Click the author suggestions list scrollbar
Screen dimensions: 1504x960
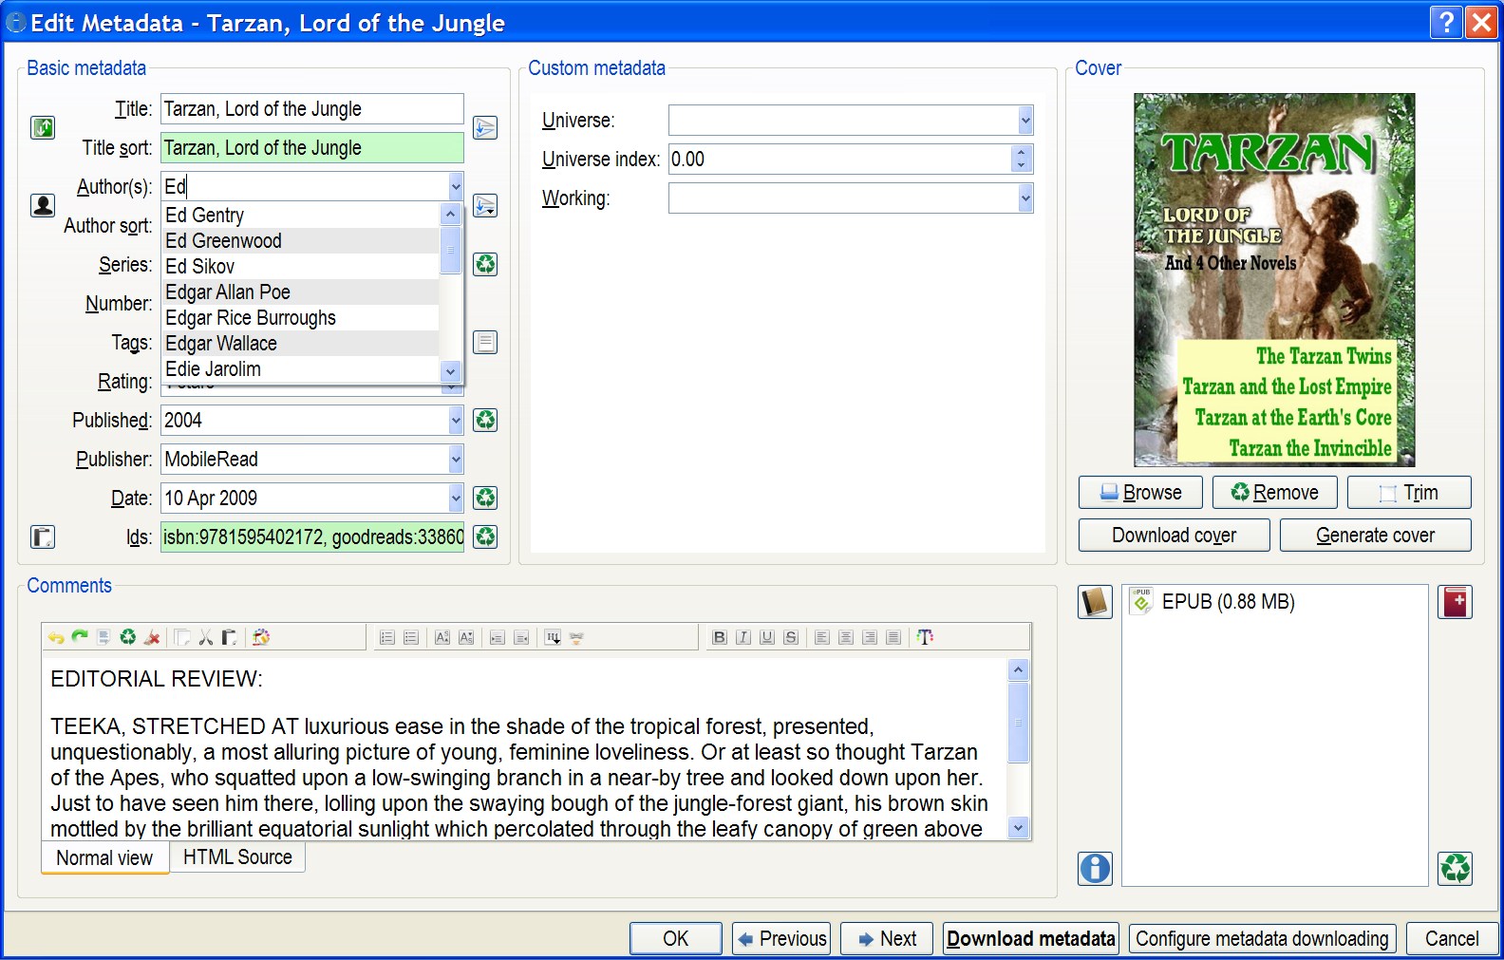(x=450, y=292)
